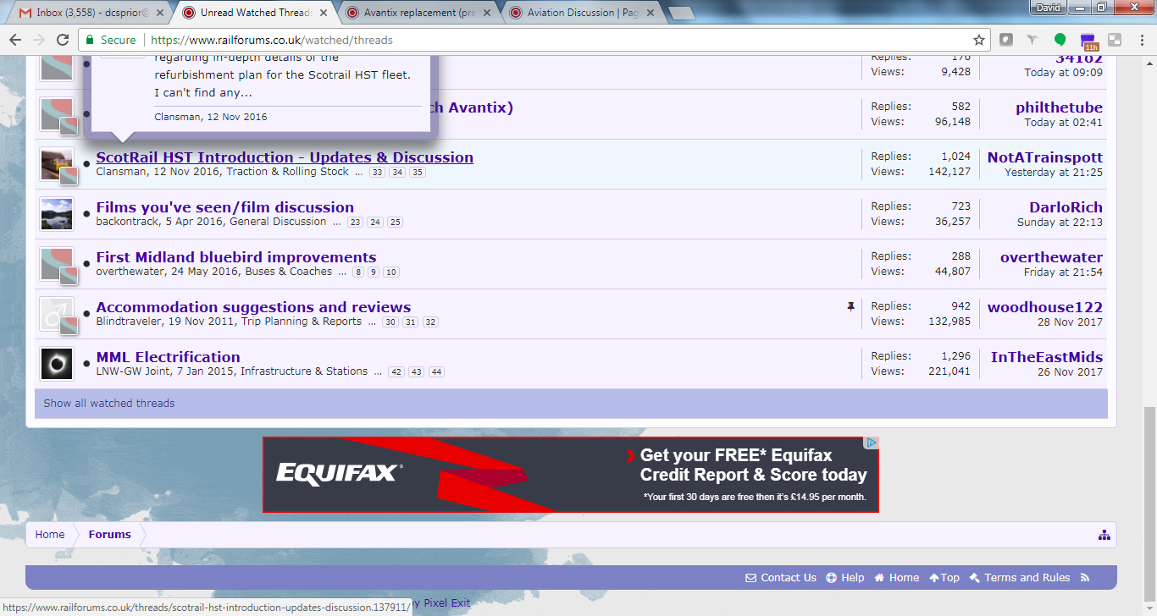Viewport: 1157px width, 616px height.
Task: Open Contact Us in the footer
Action: click(x=781, y=578)
